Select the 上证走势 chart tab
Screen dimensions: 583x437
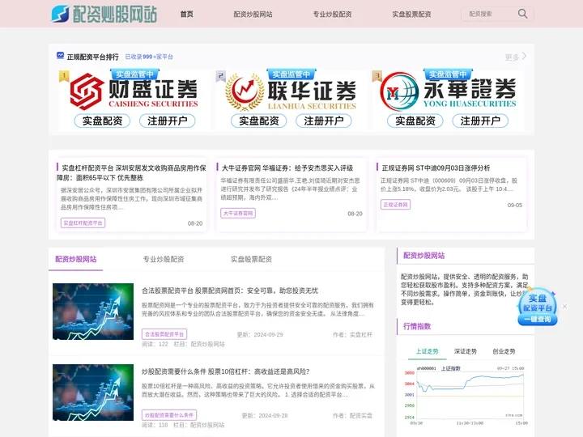[427, 351]
